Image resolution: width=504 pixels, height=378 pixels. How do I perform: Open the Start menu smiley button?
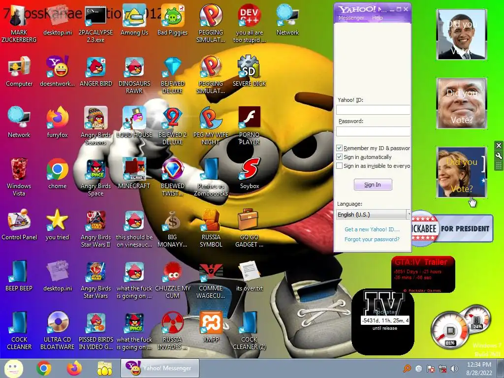[13, 368]
